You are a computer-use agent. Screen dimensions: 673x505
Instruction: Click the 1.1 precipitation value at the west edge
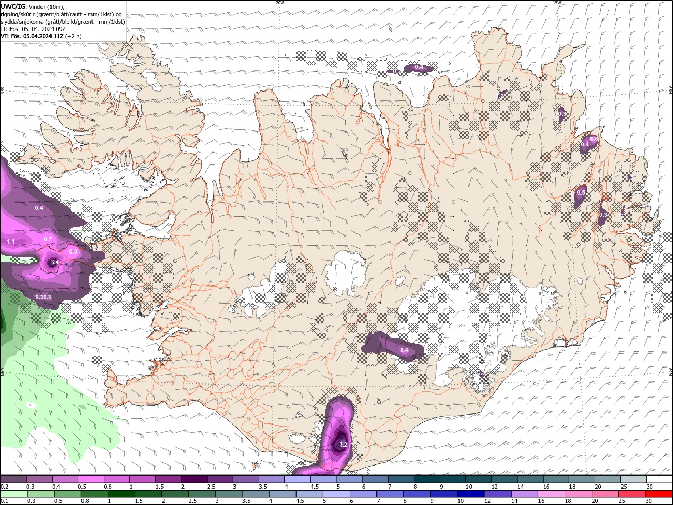pos(11,241)
